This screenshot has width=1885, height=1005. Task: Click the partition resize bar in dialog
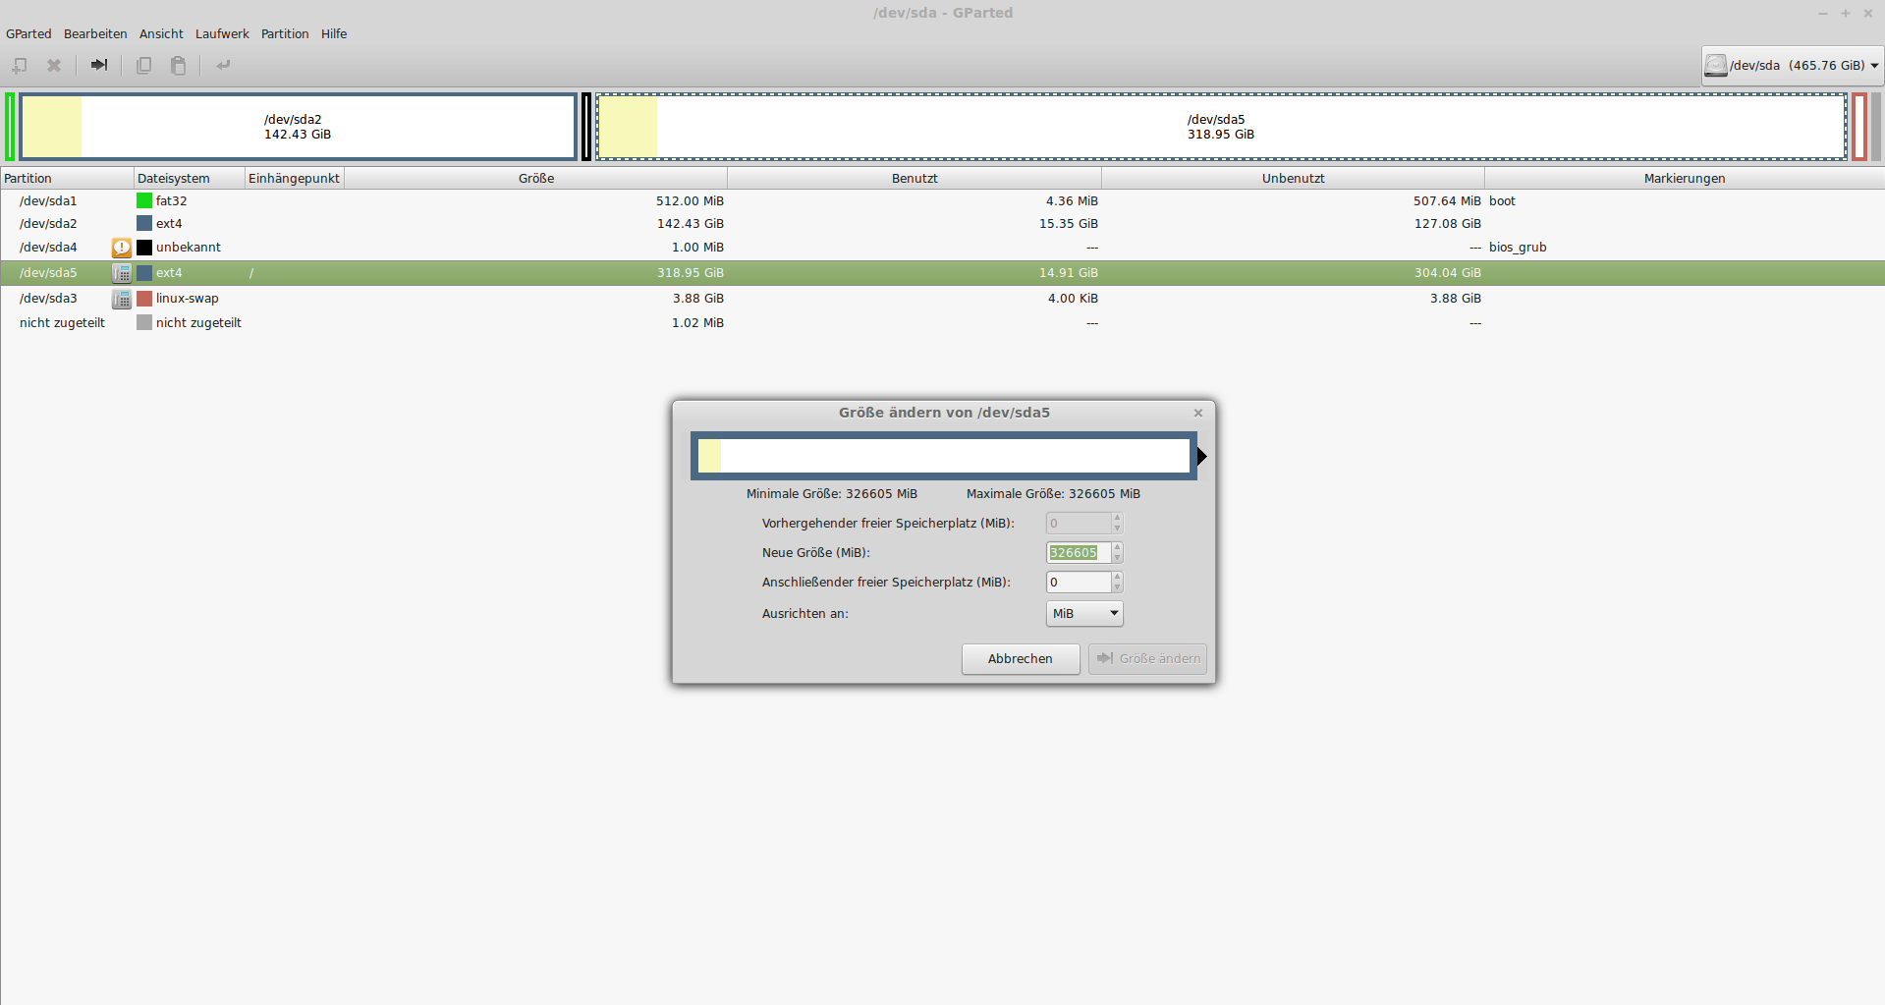click(943, 456)
